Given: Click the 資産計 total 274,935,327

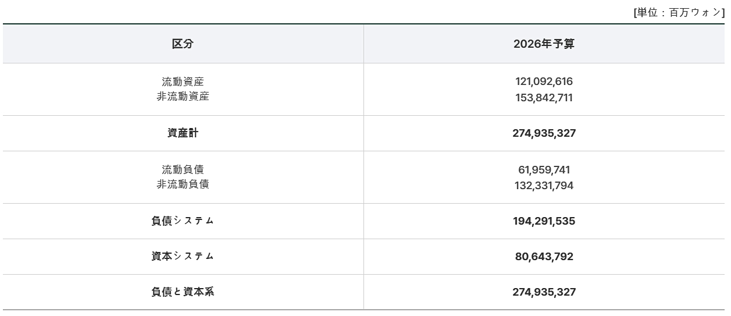Looking at the screenshot, I should point(544,133).
